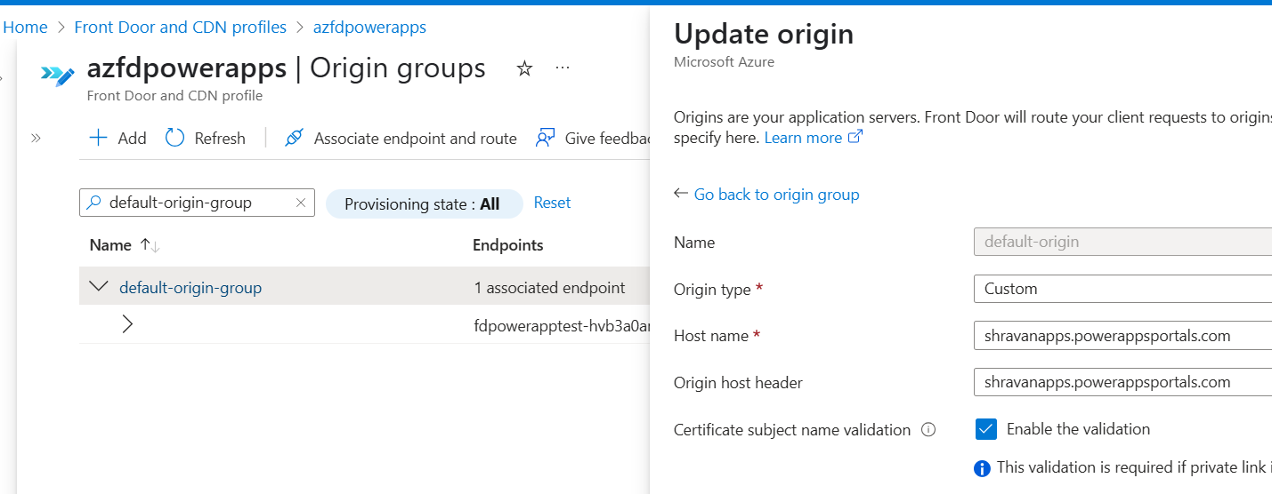
Task: Toggle Enable the validation checkbox
Action: coord(985,429)
